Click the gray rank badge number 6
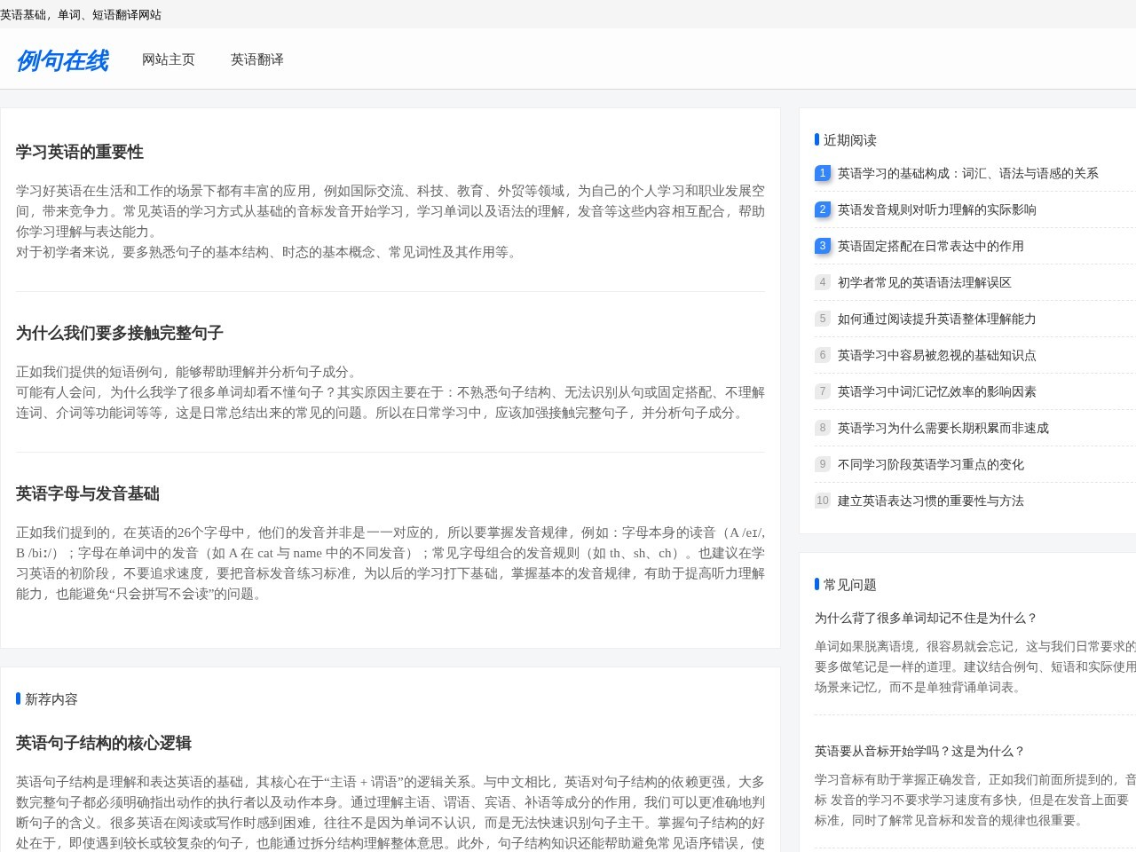The width and height of the screenshot is (1136, 852). point(823,355)
